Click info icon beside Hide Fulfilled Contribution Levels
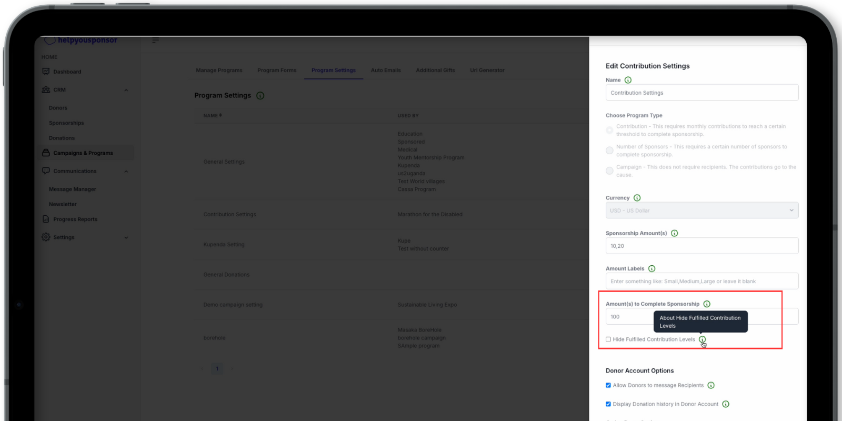 [703, 339]
